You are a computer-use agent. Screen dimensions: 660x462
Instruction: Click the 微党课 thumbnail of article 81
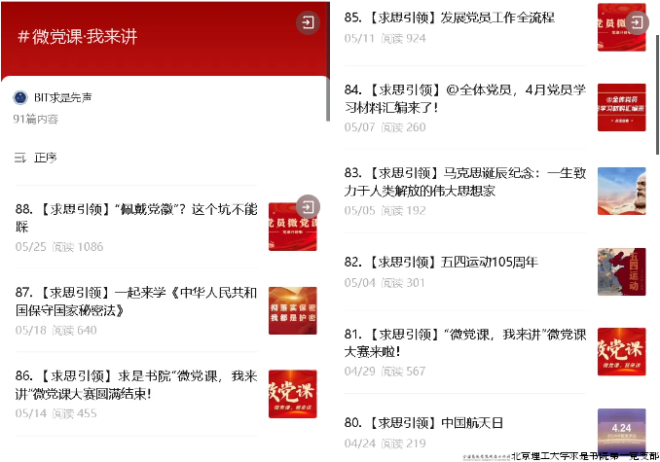622,351
